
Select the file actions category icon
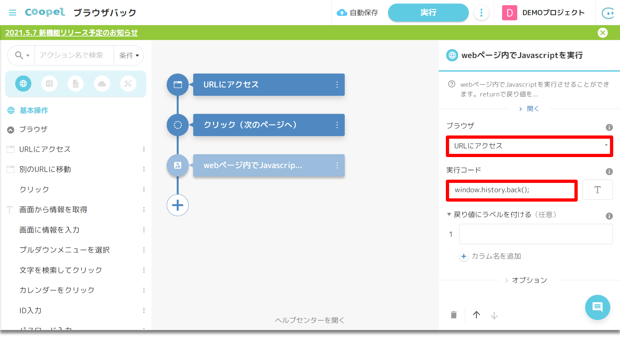pyautogui.click(x=76, y=84)
